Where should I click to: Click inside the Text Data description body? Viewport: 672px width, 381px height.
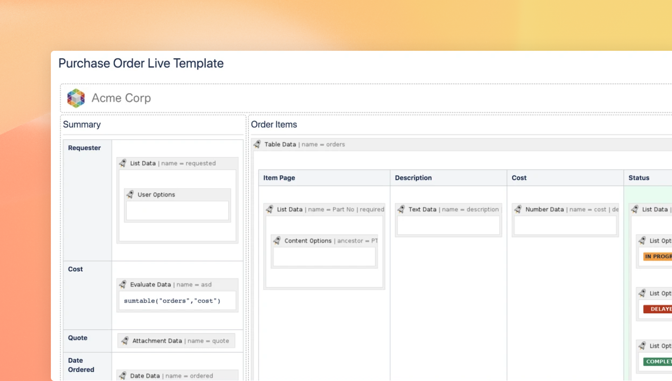(449, 225)
